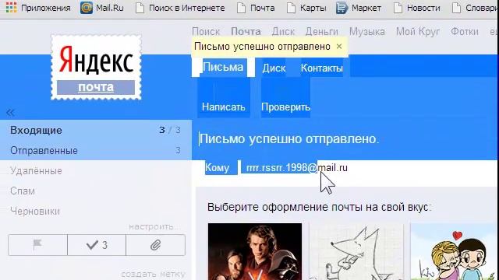499x280 pixels.
Task: Open the Маркет bookmark
Action: click(x=359, y=8)
